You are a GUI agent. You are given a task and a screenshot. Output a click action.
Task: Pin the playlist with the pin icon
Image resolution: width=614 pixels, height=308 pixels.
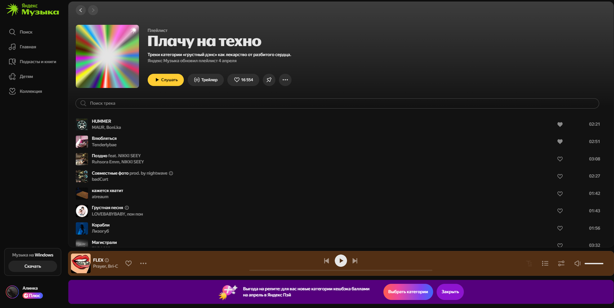tap(269, 80)
